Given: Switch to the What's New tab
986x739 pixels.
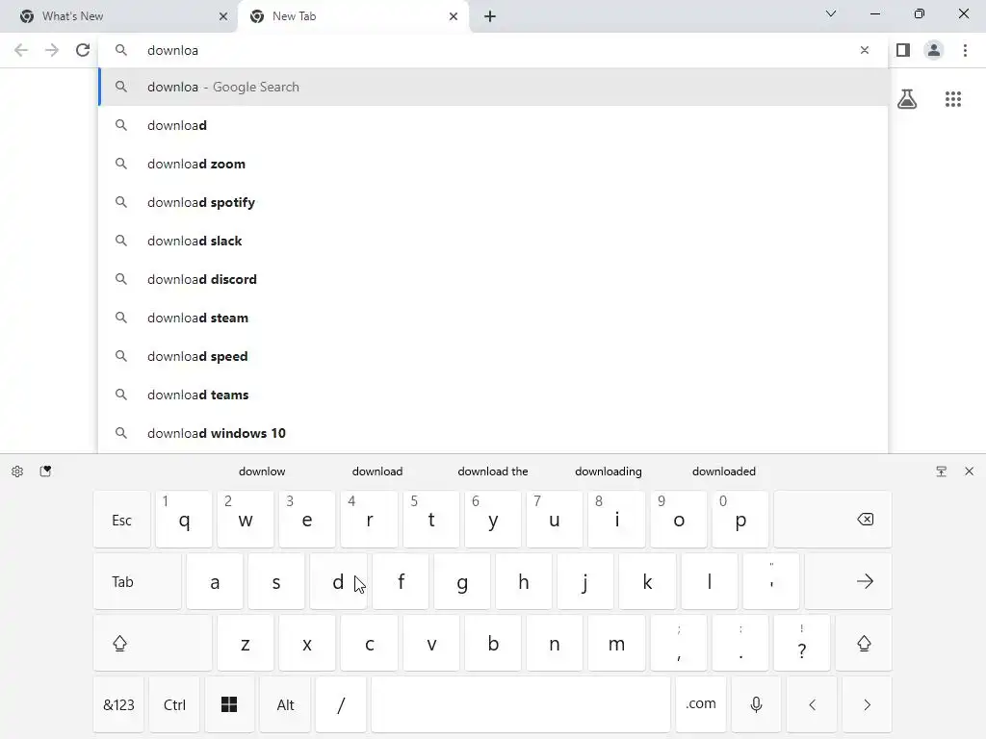Looking at the screenshot, I should (119, 17).
